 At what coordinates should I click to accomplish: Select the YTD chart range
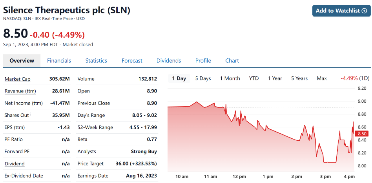coord(254,78)
